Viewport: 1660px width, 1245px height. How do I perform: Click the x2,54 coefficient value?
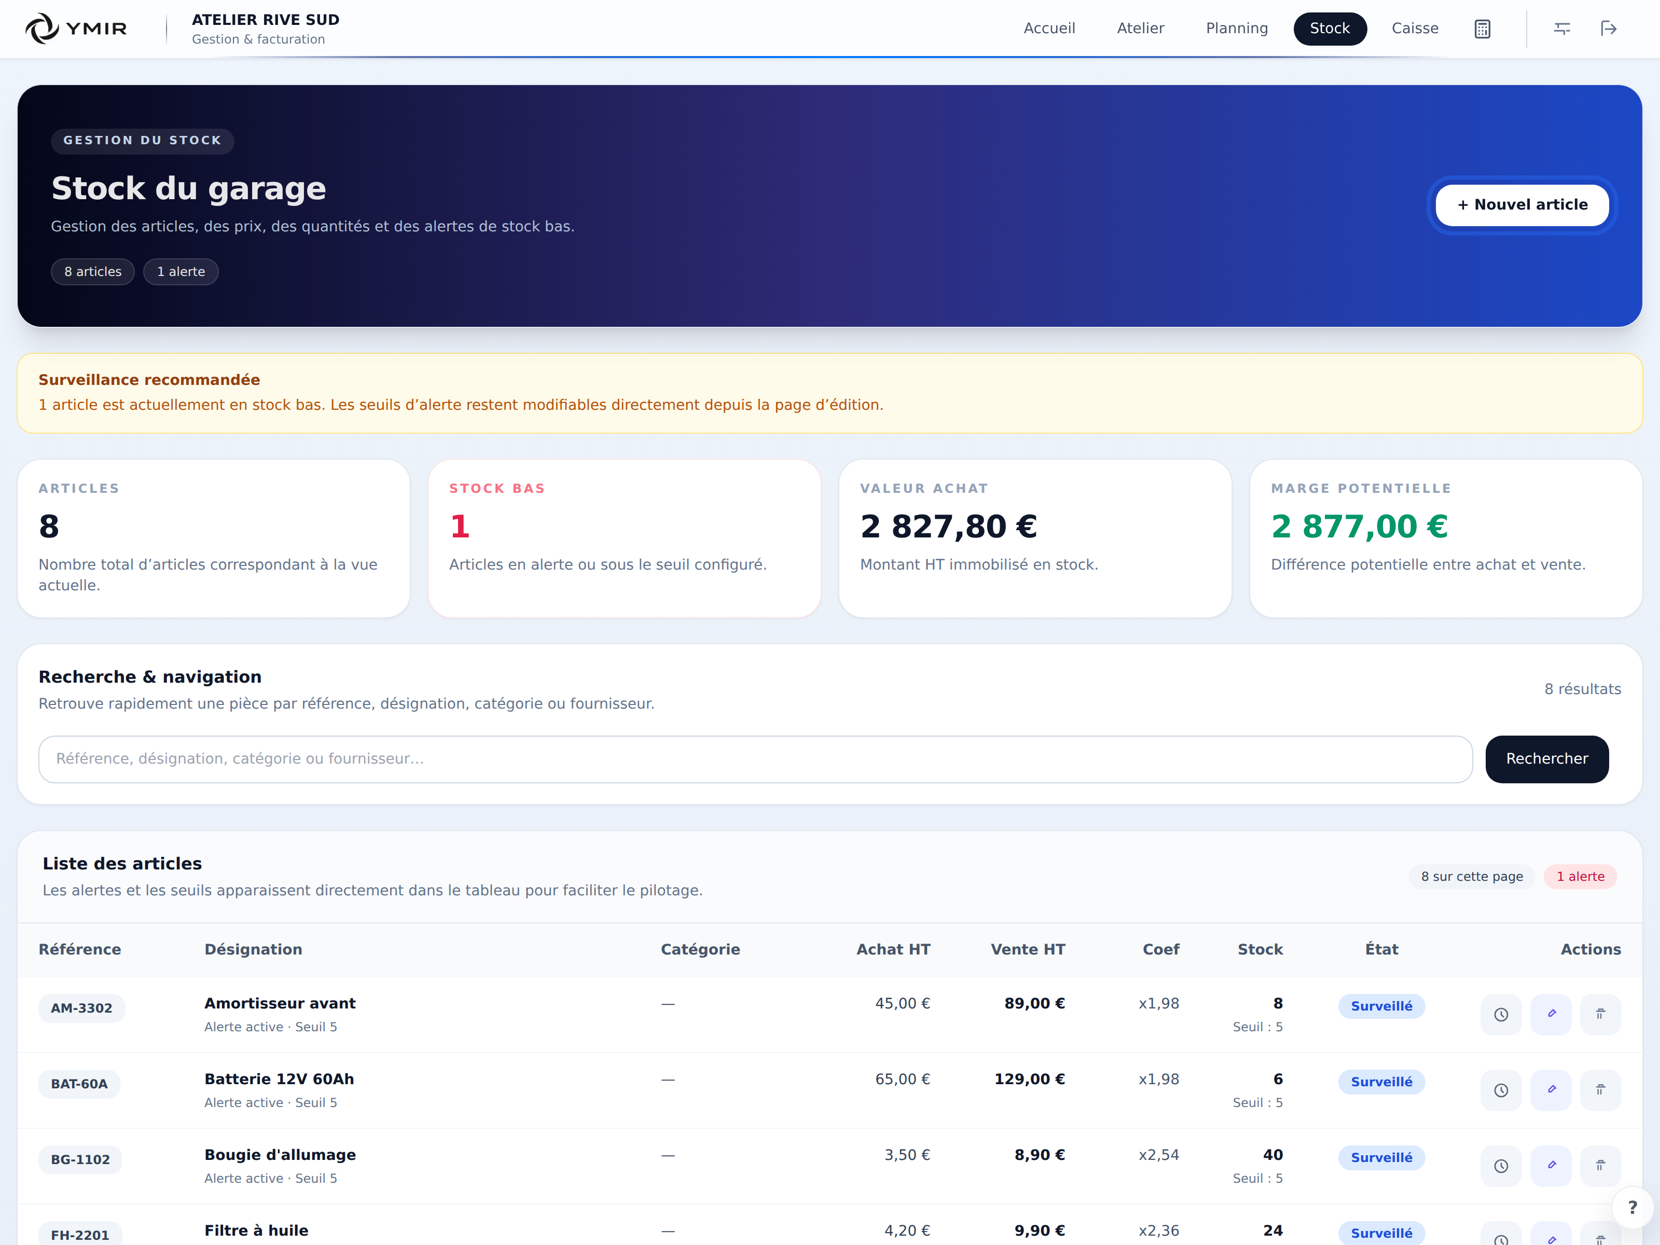(1159, 1155)
